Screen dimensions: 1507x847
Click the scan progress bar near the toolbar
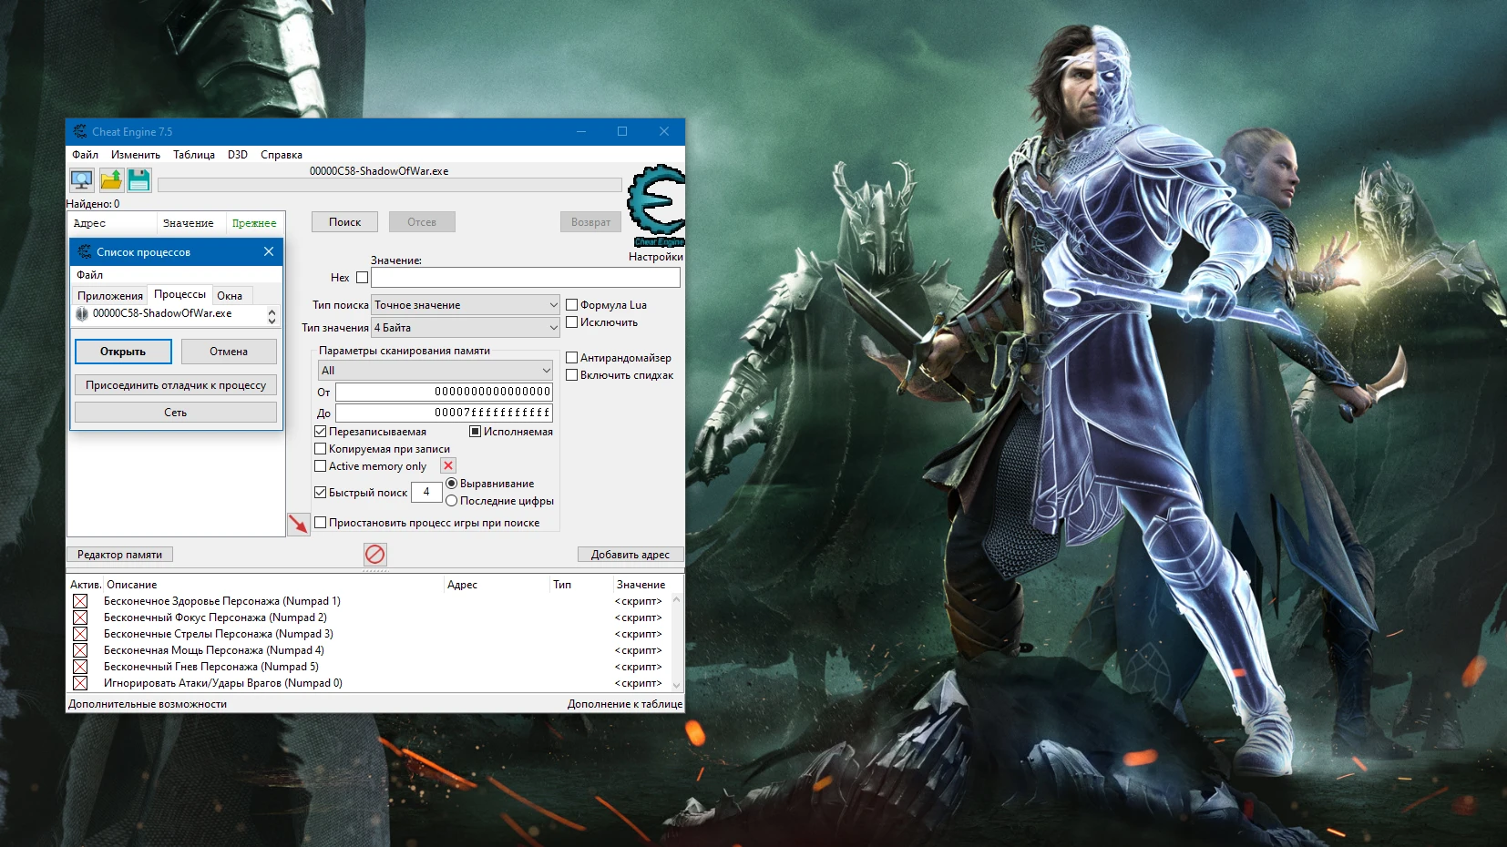390,184
